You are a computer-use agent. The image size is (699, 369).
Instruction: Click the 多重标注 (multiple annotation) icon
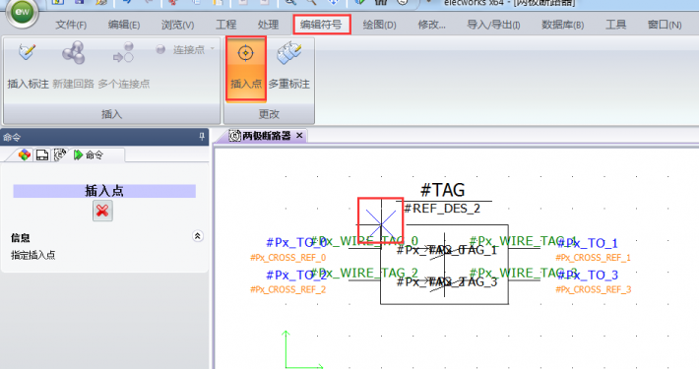288,52
